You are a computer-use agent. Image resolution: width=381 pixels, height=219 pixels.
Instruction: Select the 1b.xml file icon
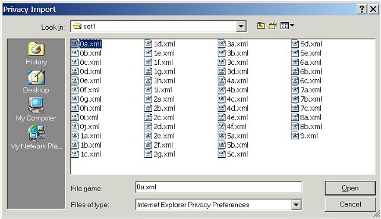point(75,145)
